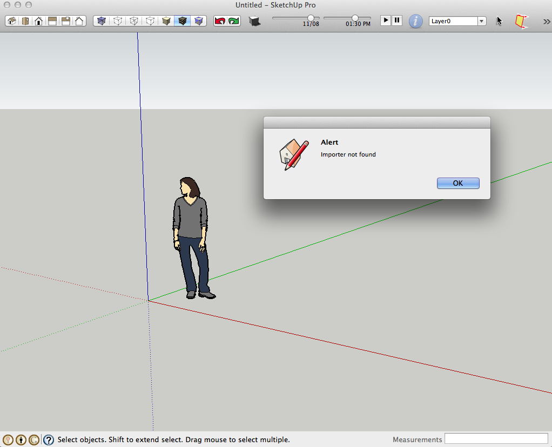Click the OK button in the Alert
This screenshot has width=552, height=447.
pos(457,183)
